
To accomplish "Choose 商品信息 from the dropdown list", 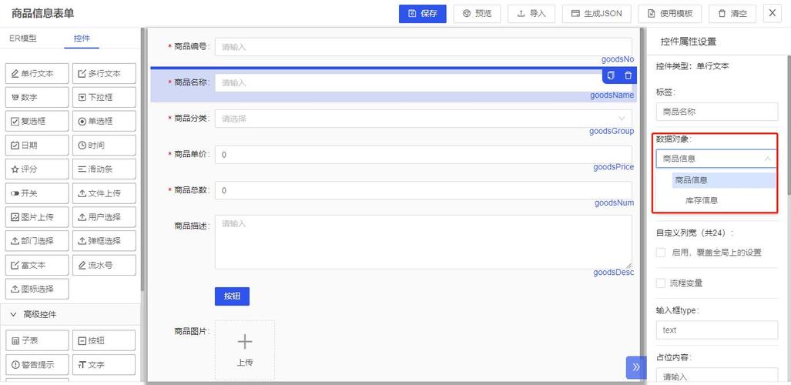I will point(724,180).
